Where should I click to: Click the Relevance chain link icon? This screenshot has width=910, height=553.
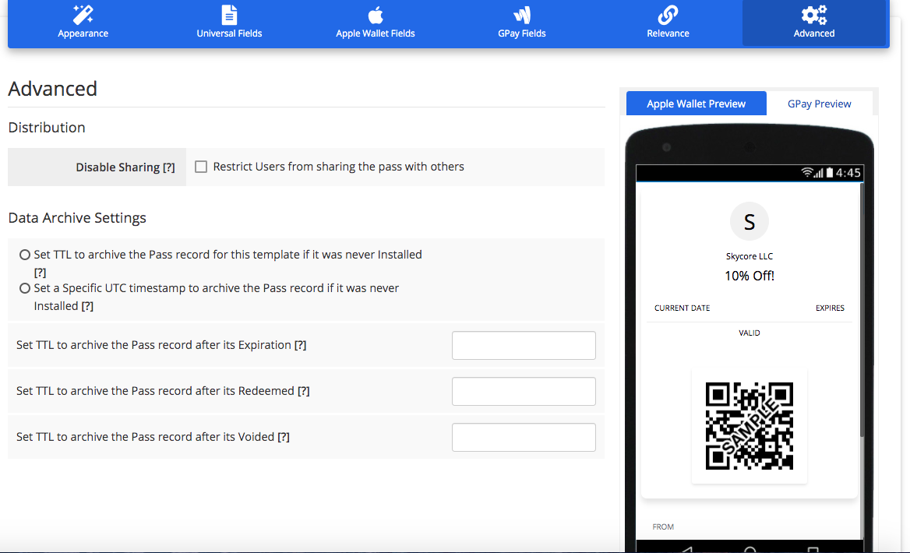pos(668,15)
